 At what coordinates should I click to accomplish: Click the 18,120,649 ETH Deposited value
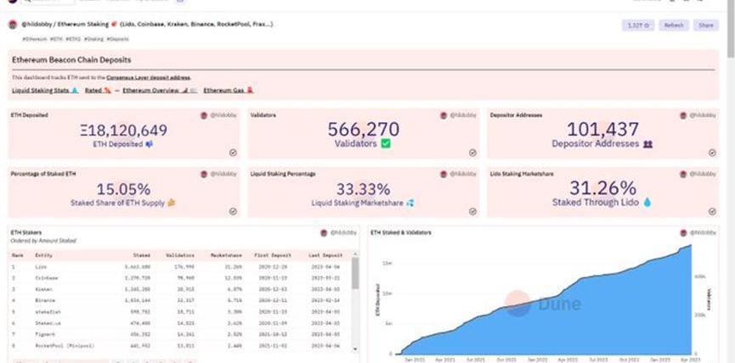pos(124,130)
